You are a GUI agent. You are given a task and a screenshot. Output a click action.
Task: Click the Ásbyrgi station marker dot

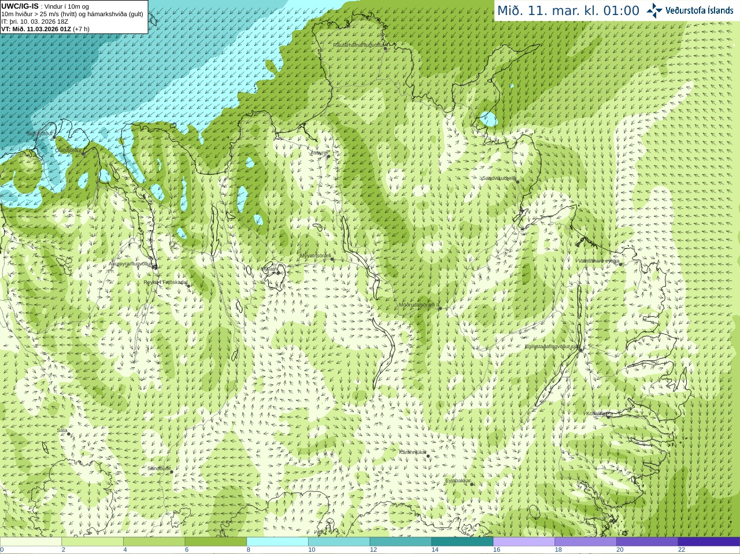[328, 156]
